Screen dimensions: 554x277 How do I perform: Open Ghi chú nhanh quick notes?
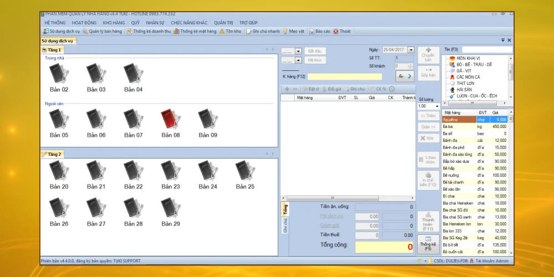coord(263,32)
